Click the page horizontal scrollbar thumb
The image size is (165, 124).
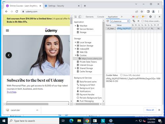pyautogui.click(x=27, y=104)
